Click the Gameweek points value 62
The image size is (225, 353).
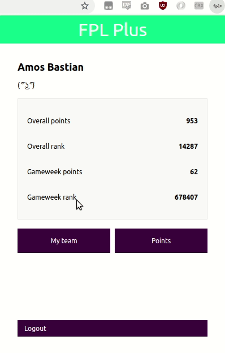[194, 172]
